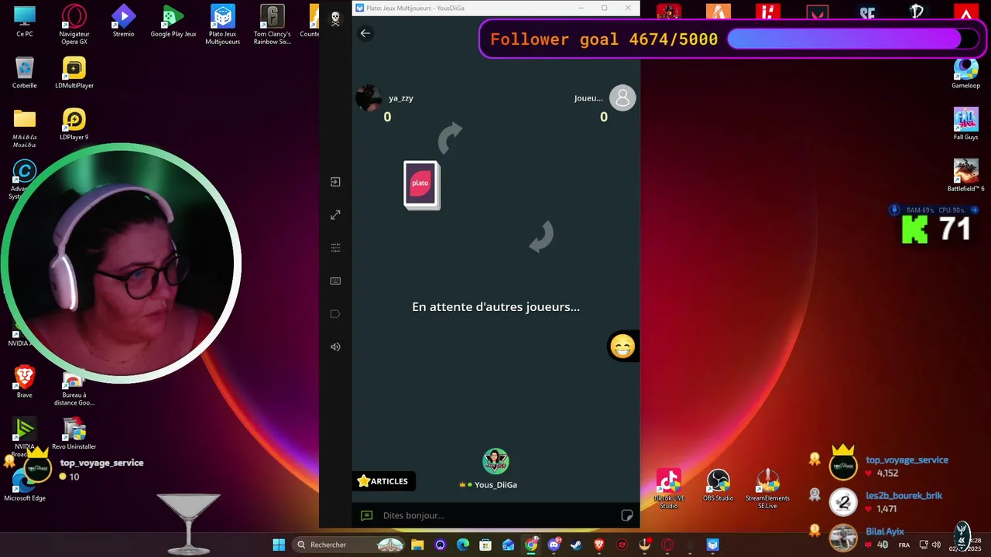The height and width of the screenshot is (557, 991).
Task: Open the Windows Start menu
Action: tap(279, 545)
